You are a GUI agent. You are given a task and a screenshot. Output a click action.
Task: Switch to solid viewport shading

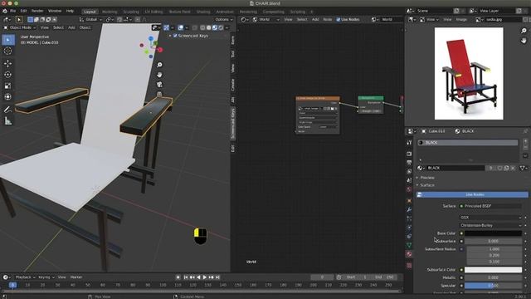tap(208, 27)
